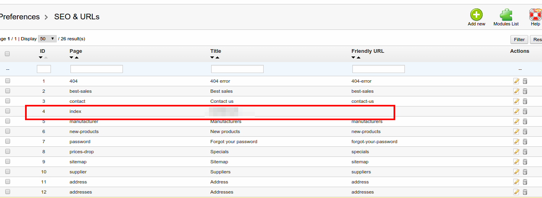This screenshot has width=542, height=198.
Task: Sort Friendly URL column descending arrow
Action: tap(354, 58)
